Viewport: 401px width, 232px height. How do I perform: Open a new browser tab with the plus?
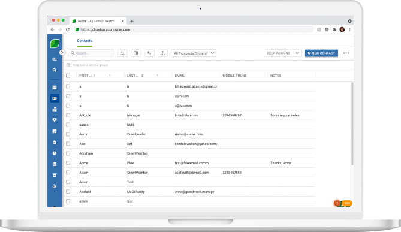132,21
